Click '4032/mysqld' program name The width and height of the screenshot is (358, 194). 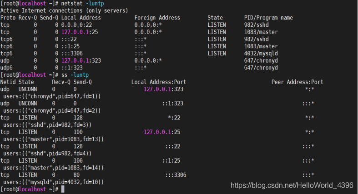261,53
